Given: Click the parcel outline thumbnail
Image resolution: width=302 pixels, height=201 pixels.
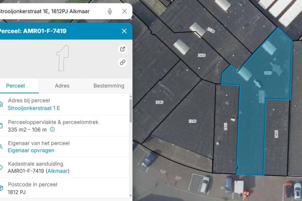Looking at the screenshot, I should (62, 58).
